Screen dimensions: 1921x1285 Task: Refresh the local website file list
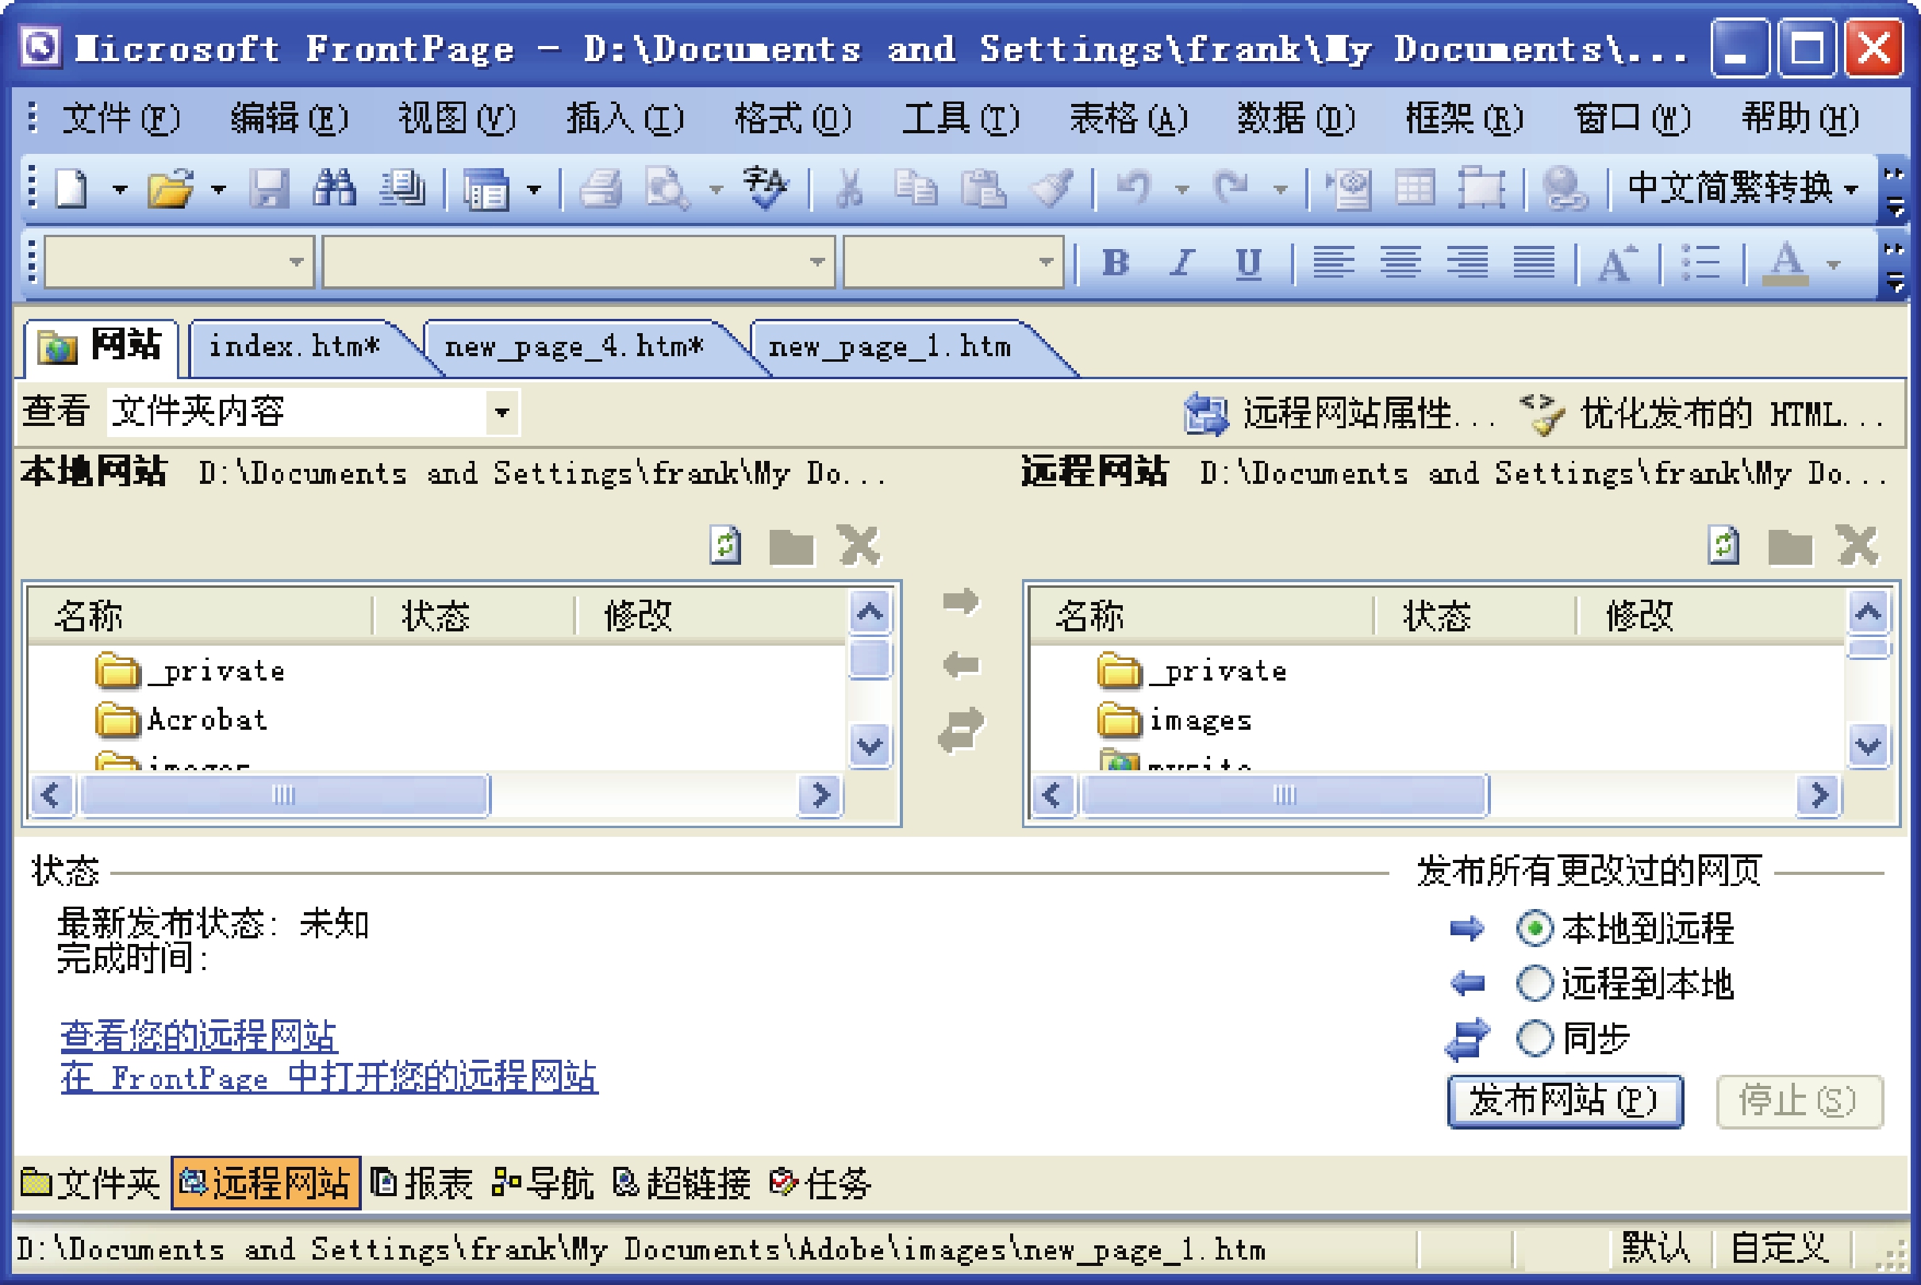coord(725,545)
